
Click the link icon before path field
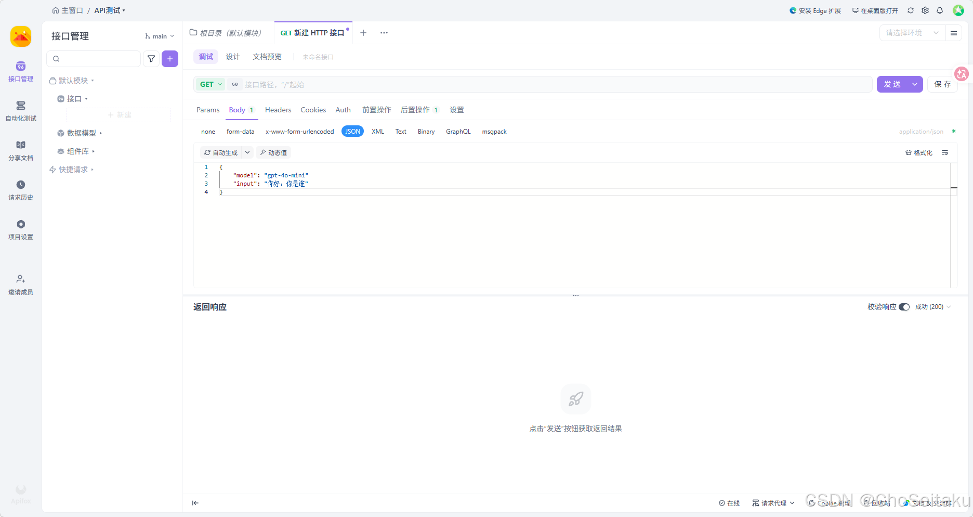pos(235,84)
